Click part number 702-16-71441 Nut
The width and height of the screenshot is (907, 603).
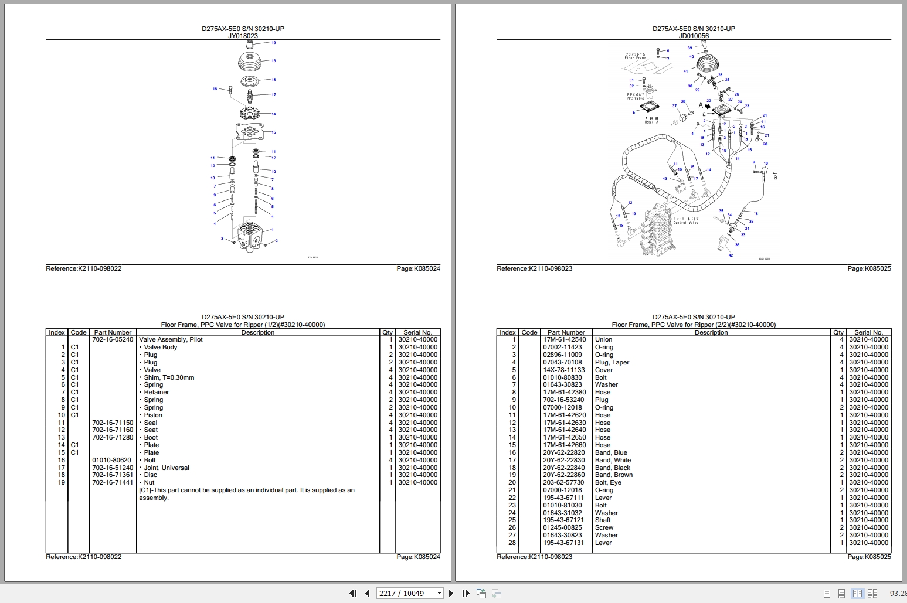[x=113, y=482]
